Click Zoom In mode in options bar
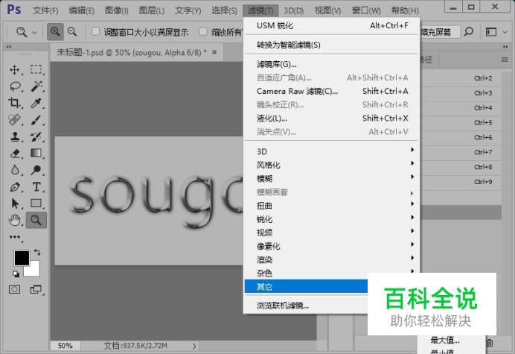Screen dimensions: 515x354 [55, 32]
